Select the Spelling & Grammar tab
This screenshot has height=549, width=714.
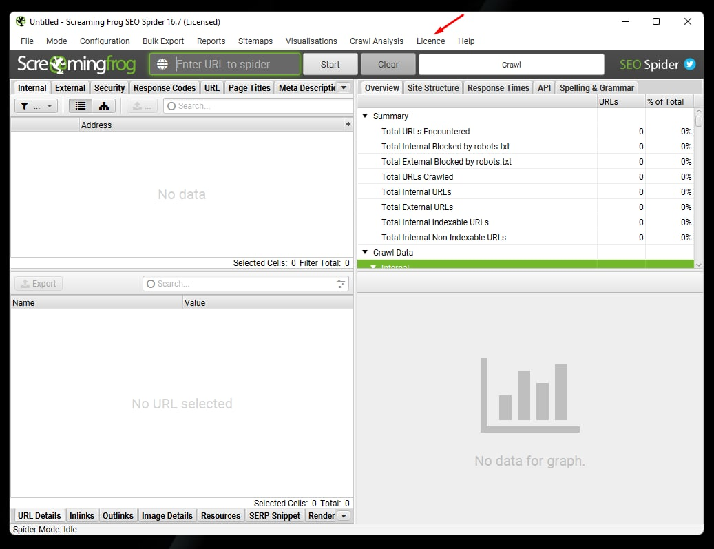click(x=596, y=87)
